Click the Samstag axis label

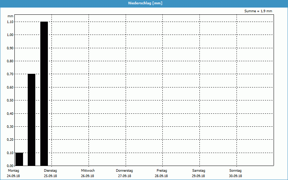(x=199, y=171)
